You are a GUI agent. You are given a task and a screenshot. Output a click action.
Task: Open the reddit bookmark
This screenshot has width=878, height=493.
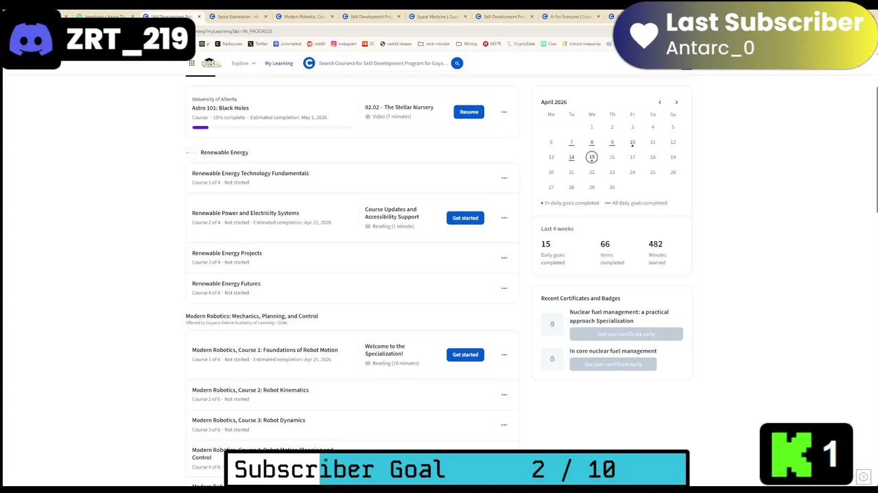tap(317, 44)
